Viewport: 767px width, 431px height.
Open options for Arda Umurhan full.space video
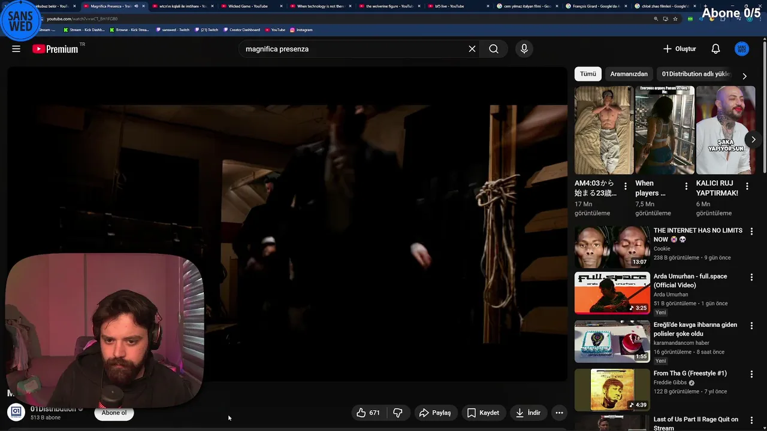[x=751, y=277]
